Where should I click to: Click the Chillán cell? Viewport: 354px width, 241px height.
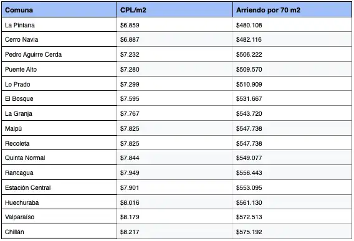tap(59, 232)
